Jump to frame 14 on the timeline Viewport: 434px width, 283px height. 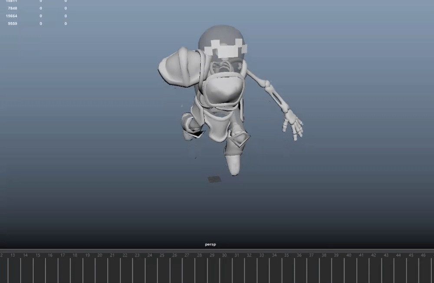(25, 255)
